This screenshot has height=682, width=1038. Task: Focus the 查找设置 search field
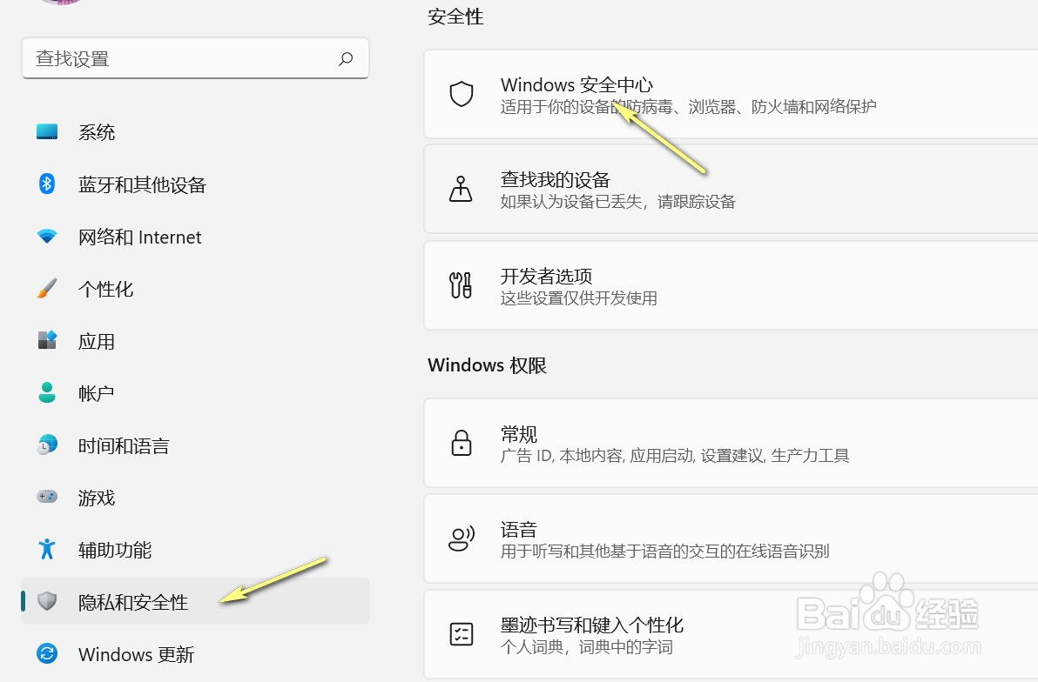(195, 58)
